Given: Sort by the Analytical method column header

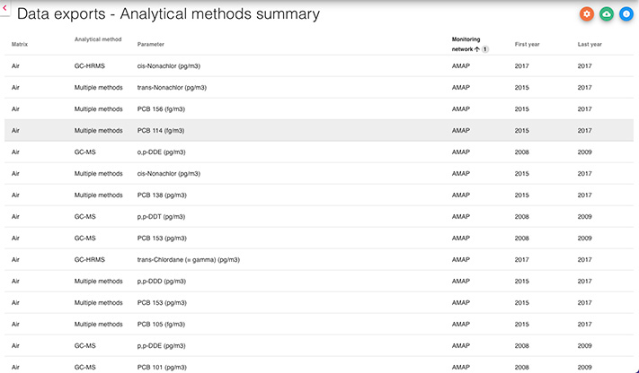Looking at the screenshot, I should pyautogui.click(x=98, y=39).
